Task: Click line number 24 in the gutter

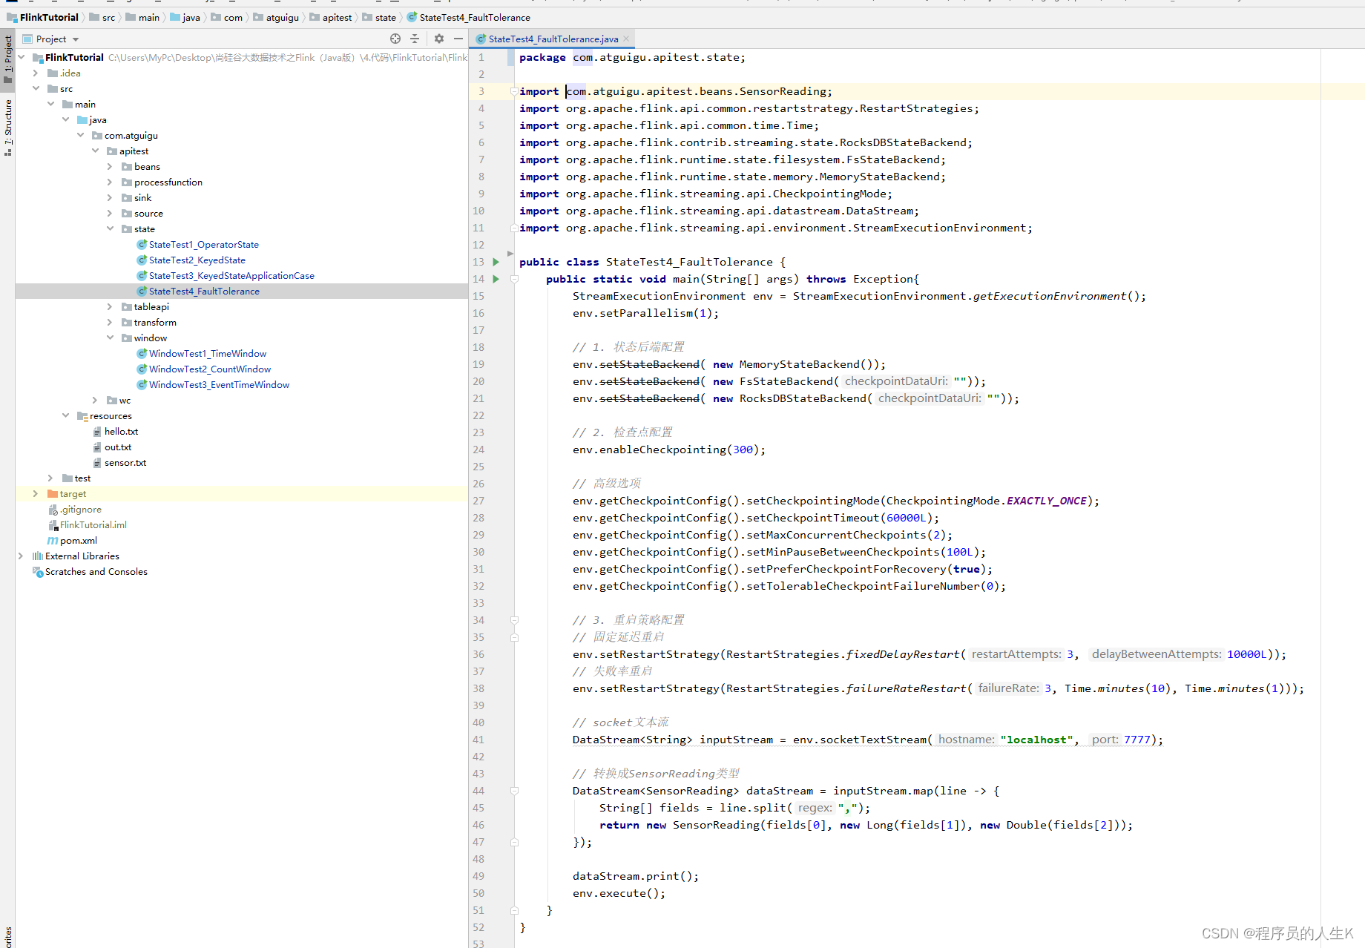Action: click(x=478, y=450)
